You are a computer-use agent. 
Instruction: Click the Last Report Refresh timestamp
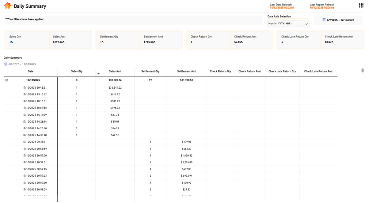[322, 8]
